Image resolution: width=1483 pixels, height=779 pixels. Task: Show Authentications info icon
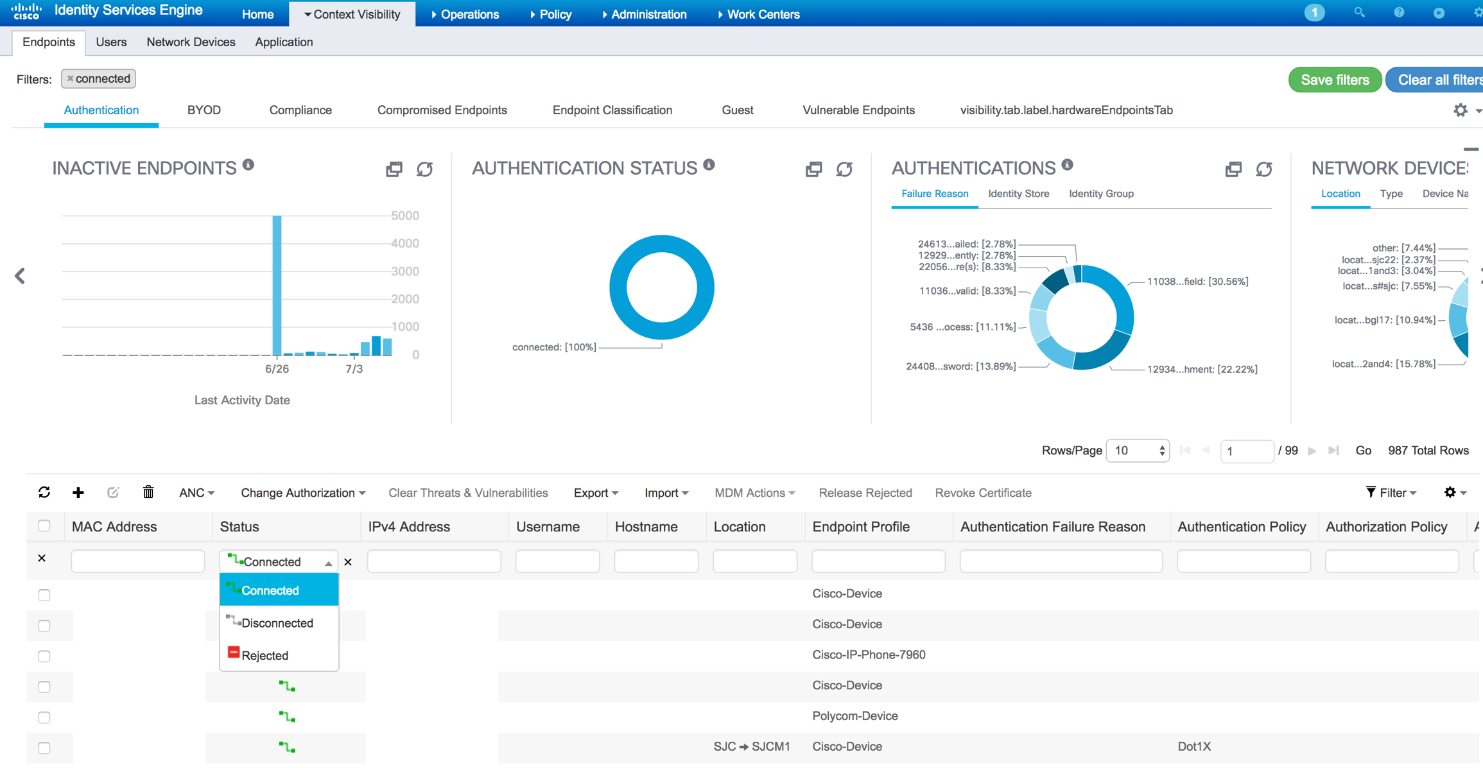click(1067, 165)
